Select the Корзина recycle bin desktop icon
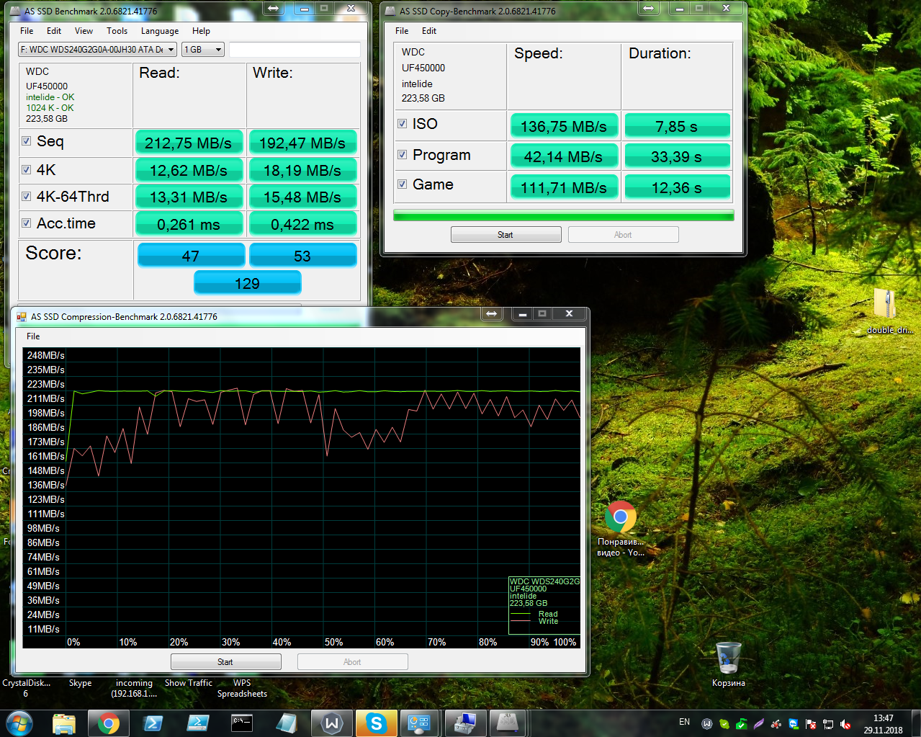 coord(728,664)
